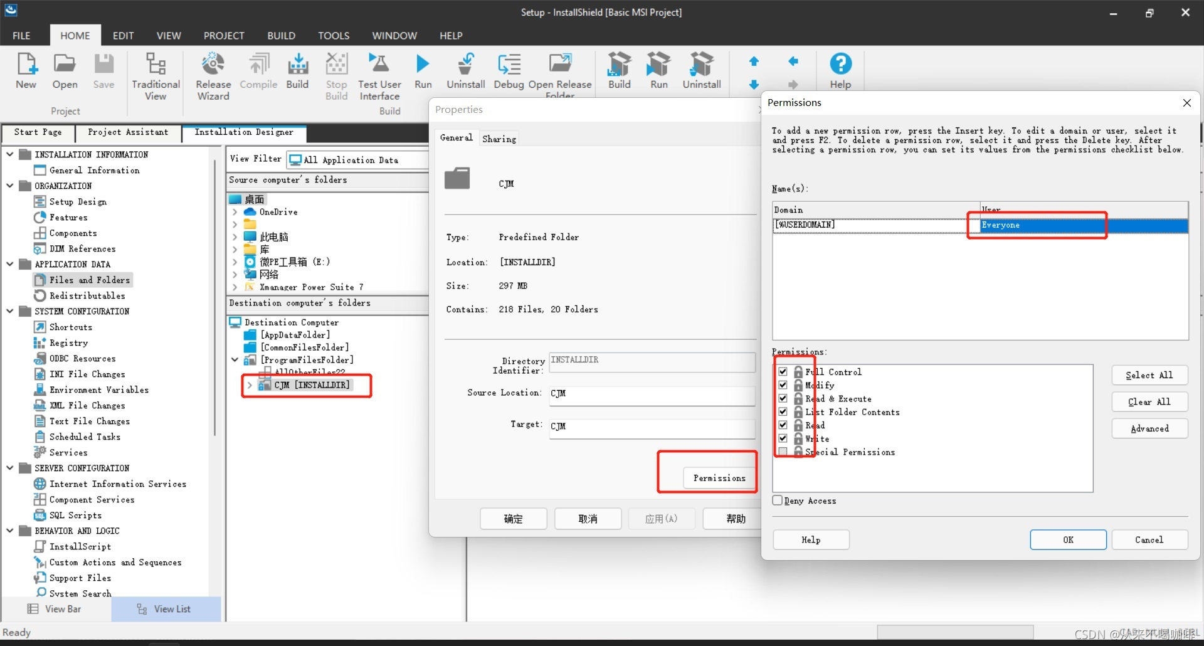The width and height of the screenshot is (1204, 646).
Task: Click the blue back arrow icon
Action: pyautogui.click(x=793, y=61)
